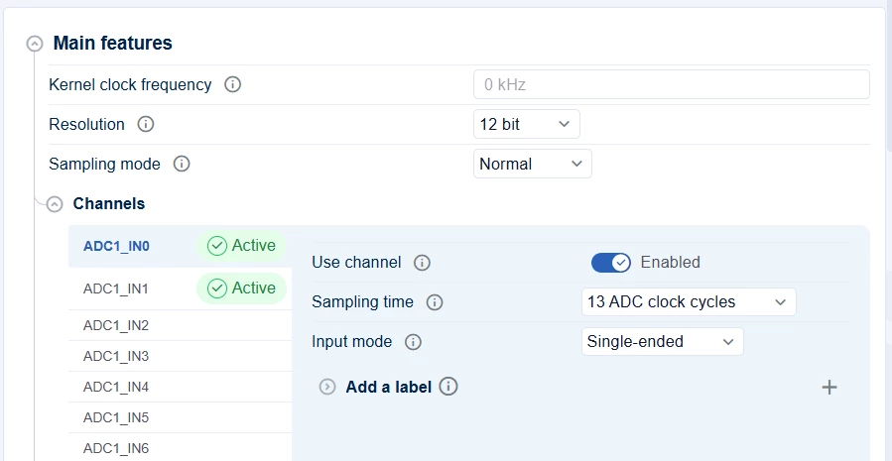Select channel ADC1_IN1

pyautogui.click(x=180, y=288)
